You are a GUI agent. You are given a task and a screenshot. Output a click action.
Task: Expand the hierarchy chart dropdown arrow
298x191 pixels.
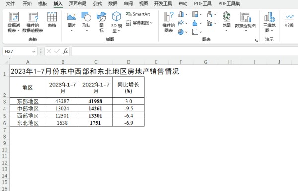click(x=201, y=14)
